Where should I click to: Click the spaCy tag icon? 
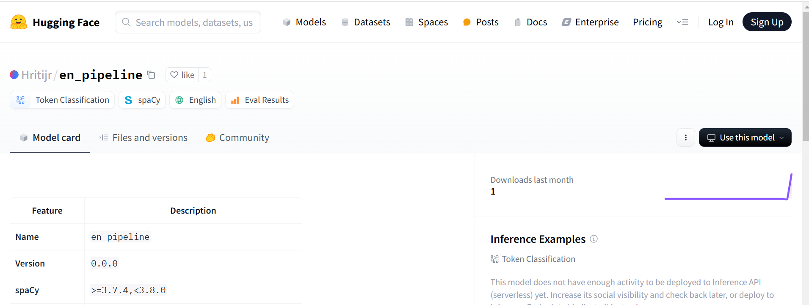click(128, 100)
